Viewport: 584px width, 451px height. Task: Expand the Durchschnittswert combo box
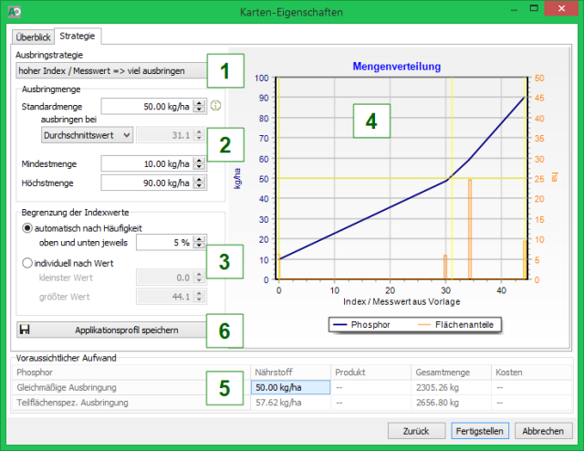(x=88, y=135)
